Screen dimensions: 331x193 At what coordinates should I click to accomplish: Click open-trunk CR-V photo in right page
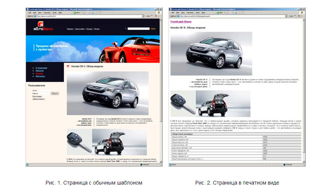(223, 103)
